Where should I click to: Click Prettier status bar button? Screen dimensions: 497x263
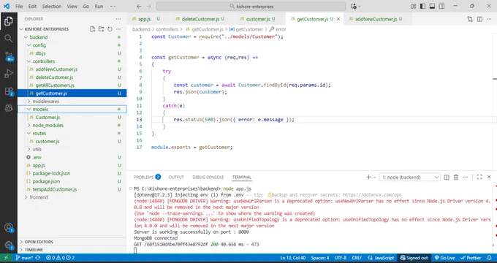pyautogui.click(x=471, y=258)
